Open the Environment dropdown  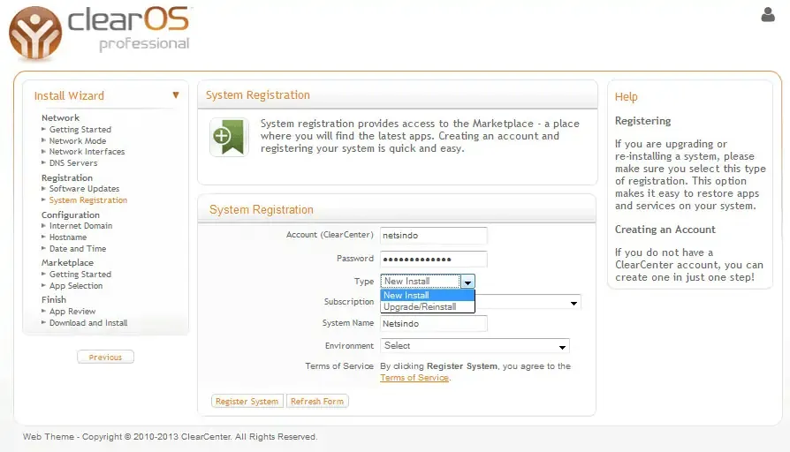coord(474,346)
